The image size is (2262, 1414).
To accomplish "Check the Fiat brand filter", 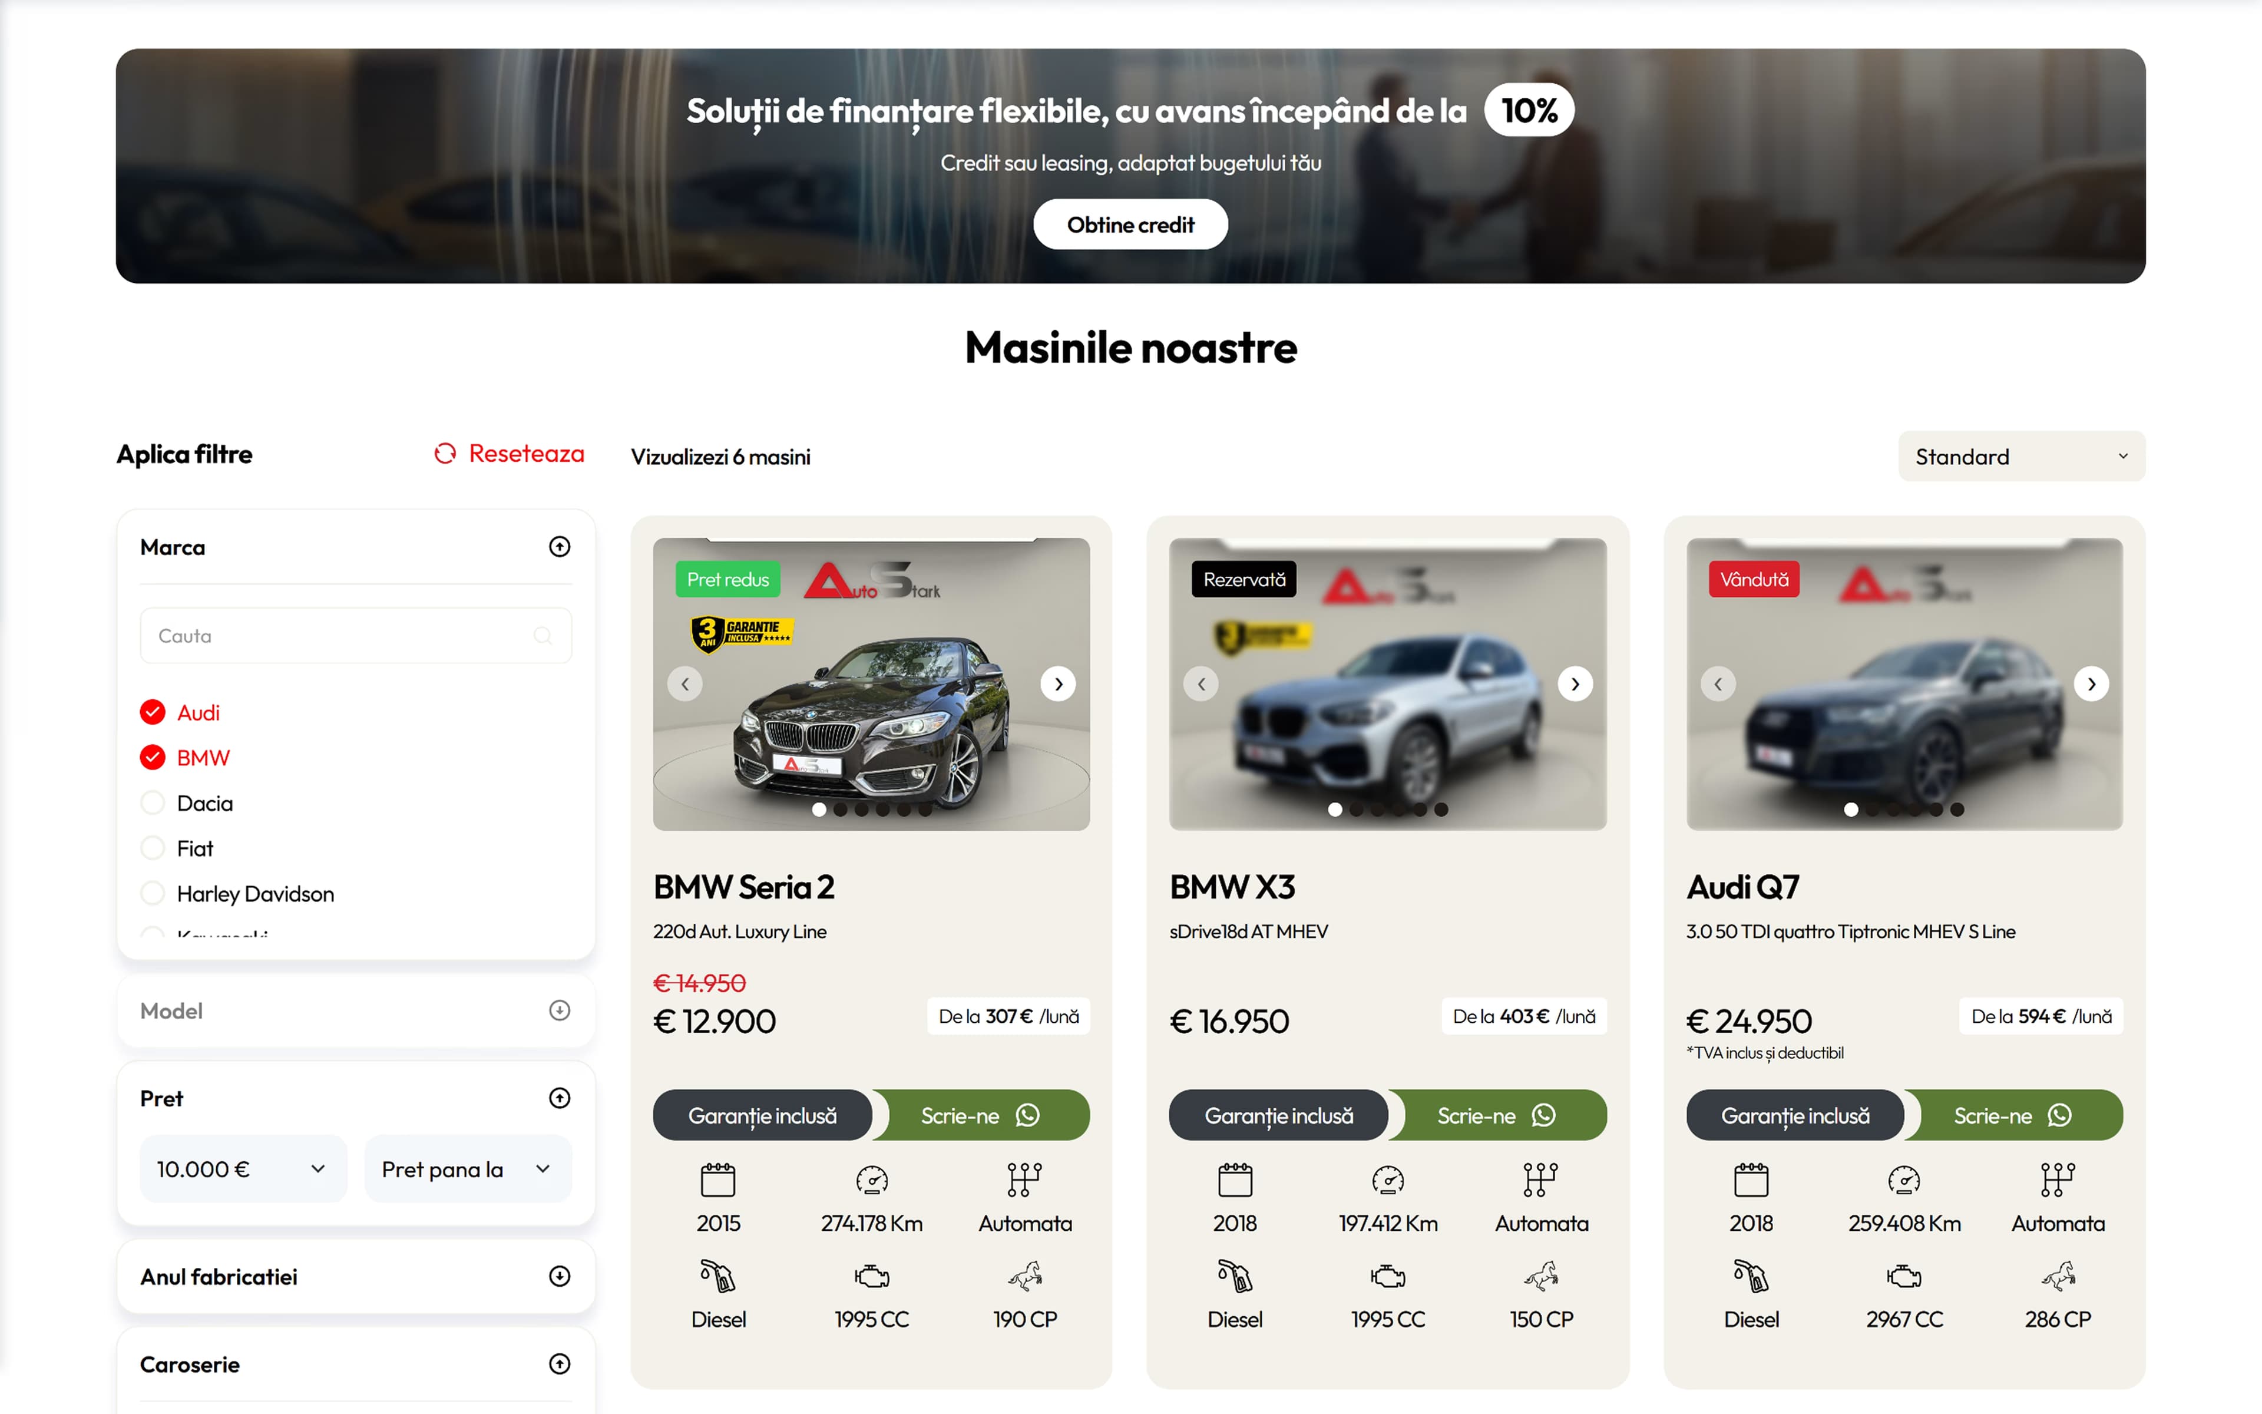I will point(153,848).
